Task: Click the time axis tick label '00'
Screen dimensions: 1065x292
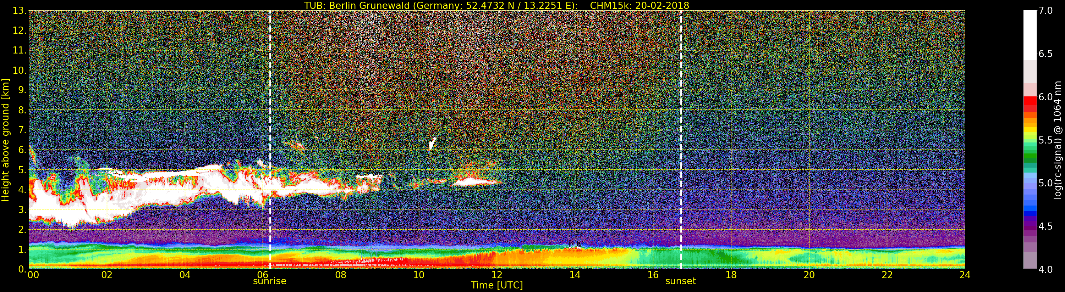Action: point(33,275)
